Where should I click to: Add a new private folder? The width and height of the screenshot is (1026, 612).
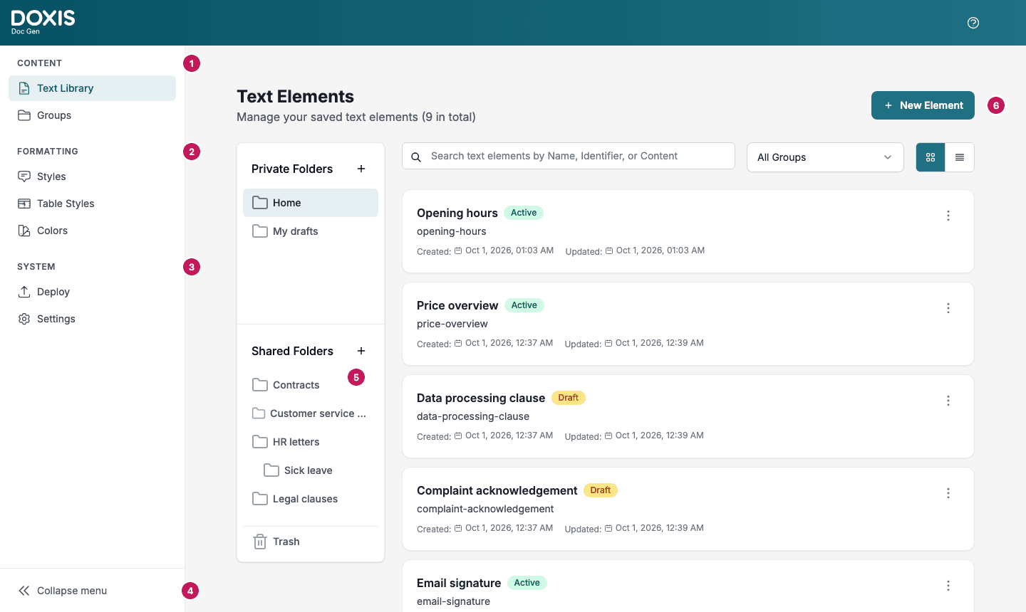pos(361,169)
